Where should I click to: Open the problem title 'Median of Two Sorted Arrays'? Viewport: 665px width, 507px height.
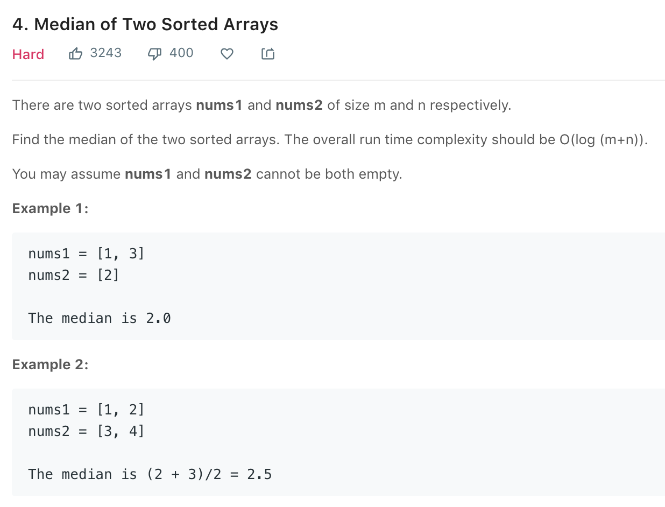click(145, 24)
